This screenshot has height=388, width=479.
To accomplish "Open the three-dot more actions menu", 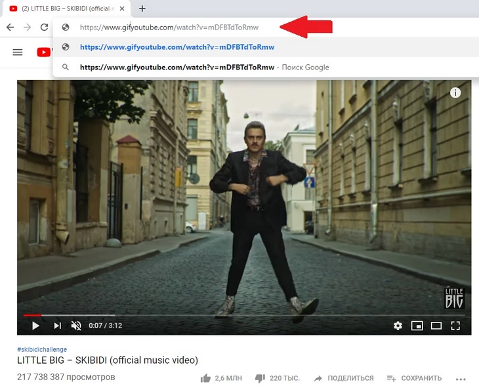I will tap(461, 379).
